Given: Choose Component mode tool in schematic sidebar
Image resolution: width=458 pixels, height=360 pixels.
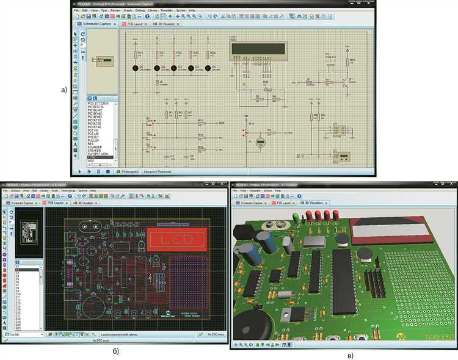Looking at the screenshot, I should [75, 40].
